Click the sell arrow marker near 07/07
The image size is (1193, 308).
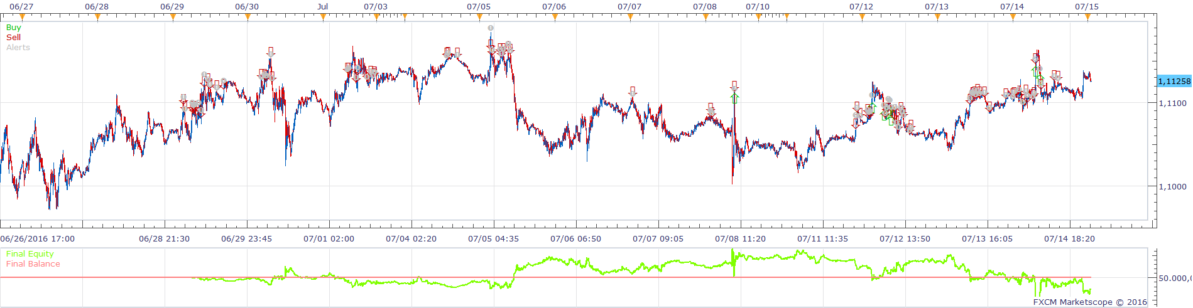(x=633, y=92)
